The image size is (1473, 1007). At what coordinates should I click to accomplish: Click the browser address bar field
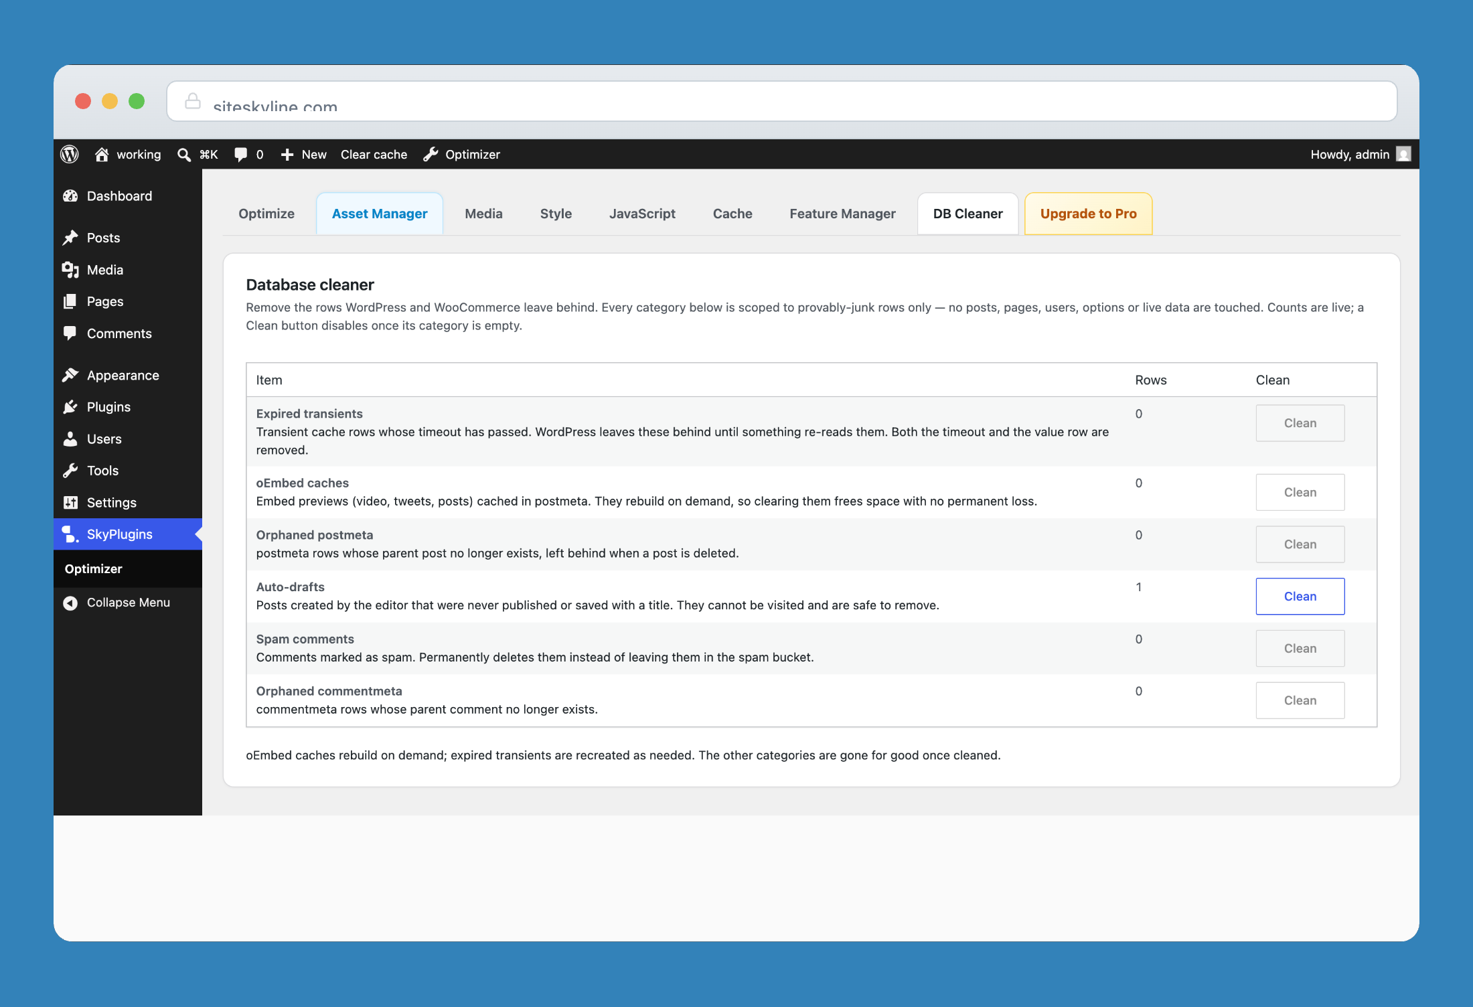coord(781,101)
